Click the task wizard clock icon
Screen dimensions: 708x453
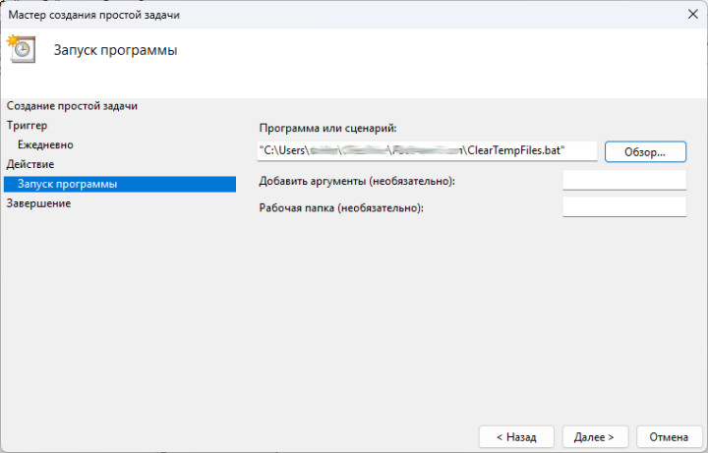22,50
